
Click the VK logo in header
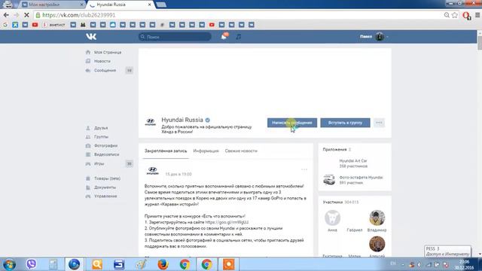91,37
